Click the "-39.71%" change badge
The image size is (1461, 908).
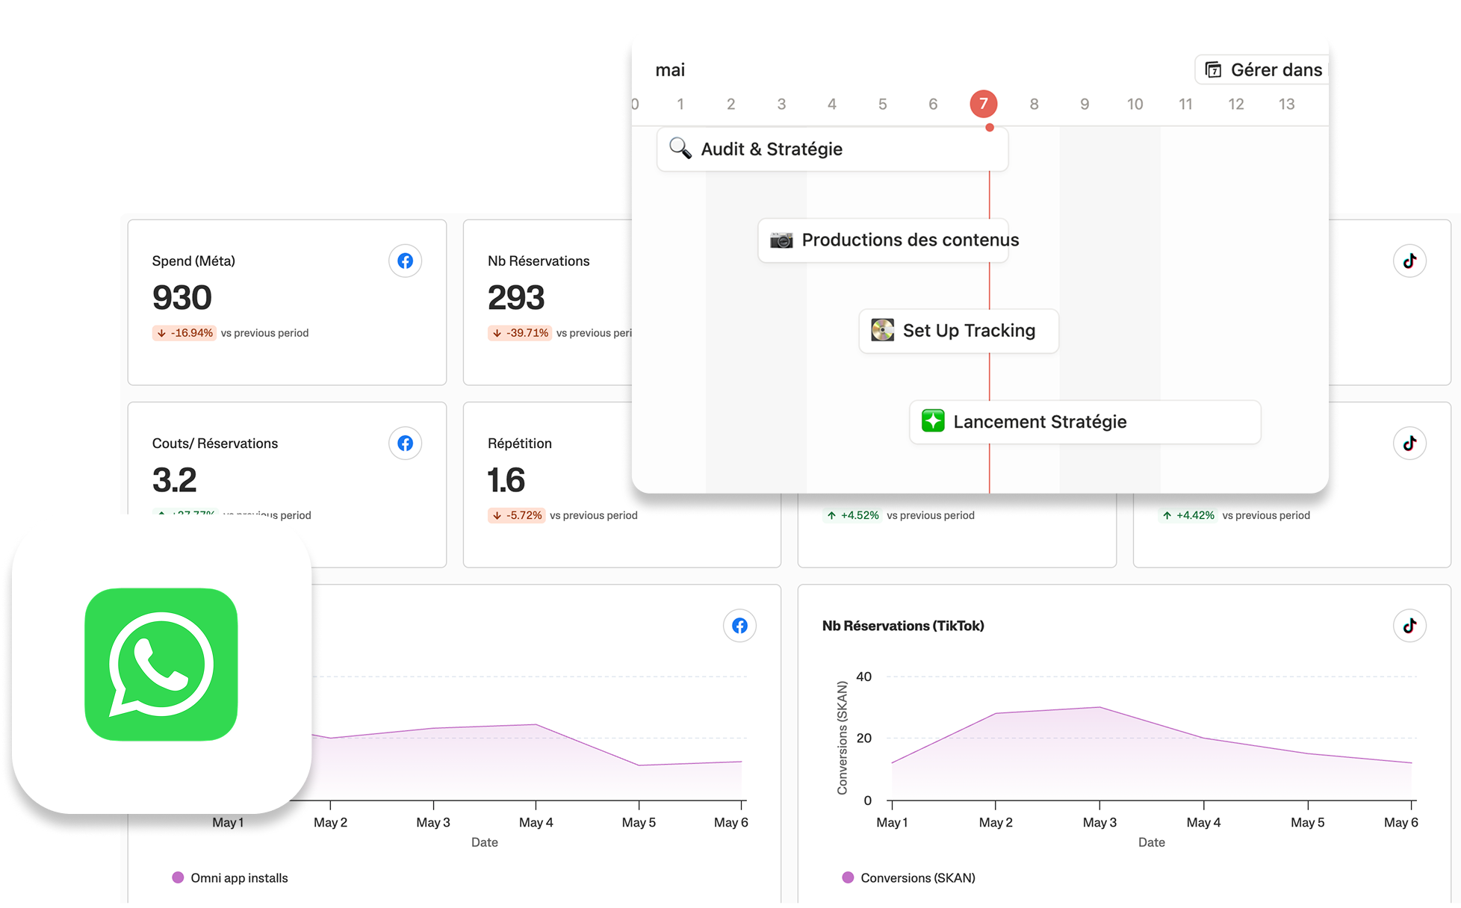(x=520, y=333)
